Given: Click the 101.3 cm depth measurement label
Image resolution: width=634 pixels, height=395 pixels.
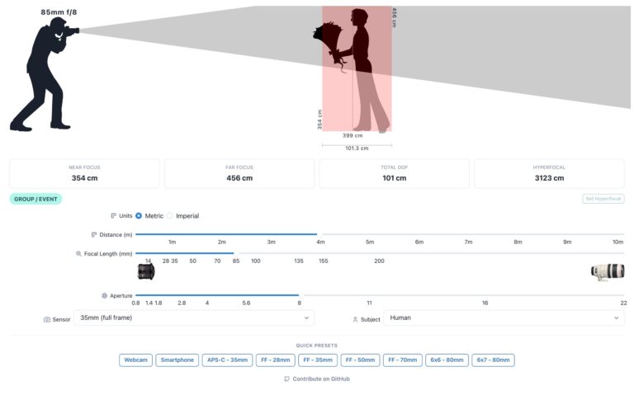Looking at the screenshot, I should 357,148.
